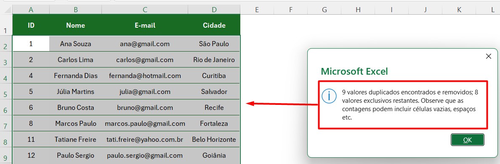Select ID cell containing 4
500x164 pixels.
click(31, 75)
